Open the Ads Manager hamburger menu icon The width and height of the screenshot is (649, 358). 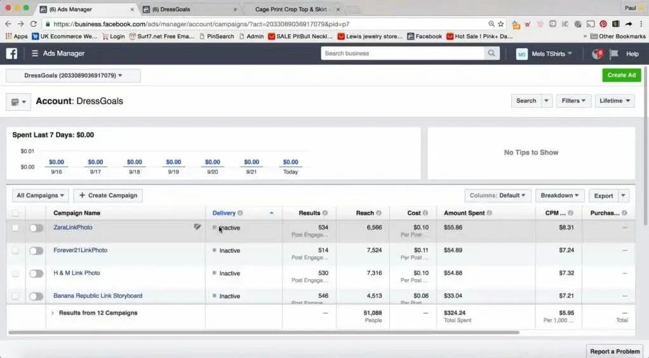35,53
